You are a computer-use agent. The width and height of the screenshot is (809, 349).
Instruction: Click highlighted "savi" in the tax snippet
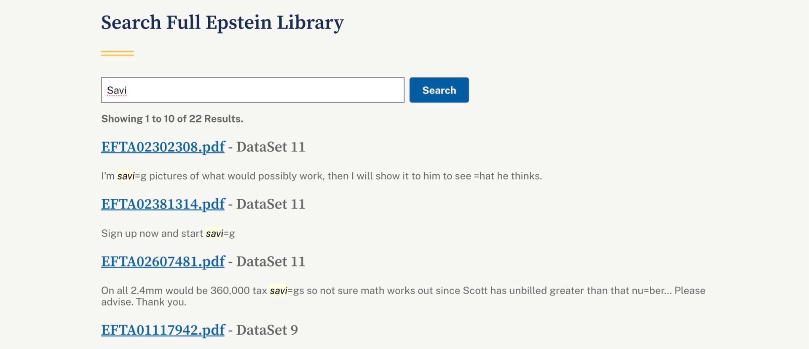[278, 290]
